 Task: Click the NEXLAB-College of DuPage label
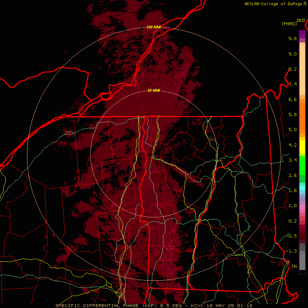click(x=273, y=4)
